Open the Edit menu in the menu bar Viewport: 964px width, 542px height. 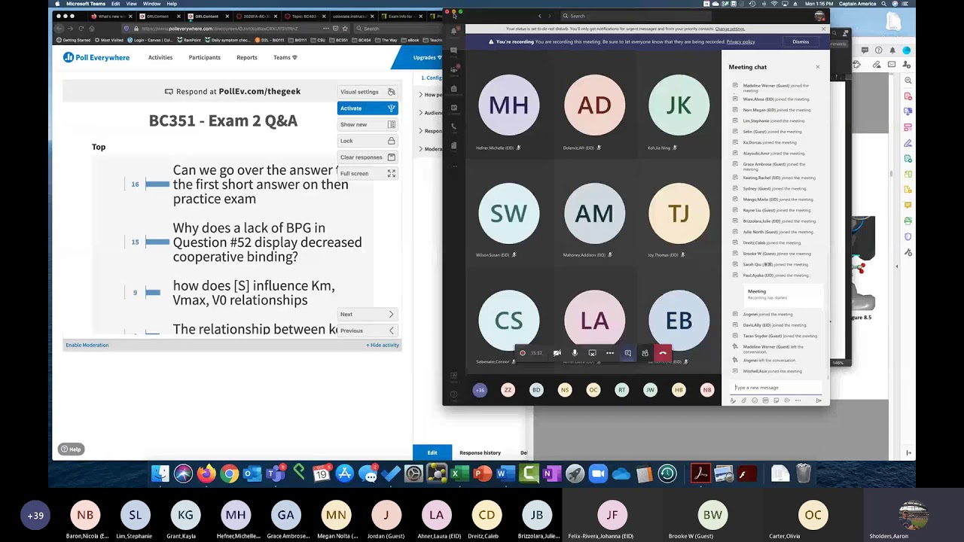coord(115,4)
